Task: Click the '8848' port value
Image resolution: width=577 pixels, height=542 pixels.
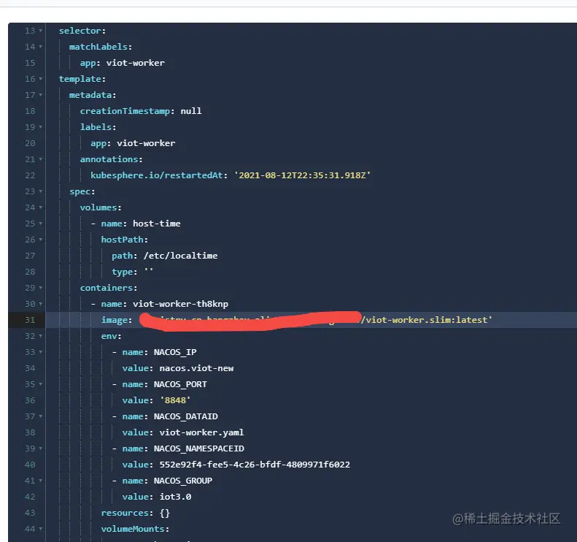Action: coord(176,400)
